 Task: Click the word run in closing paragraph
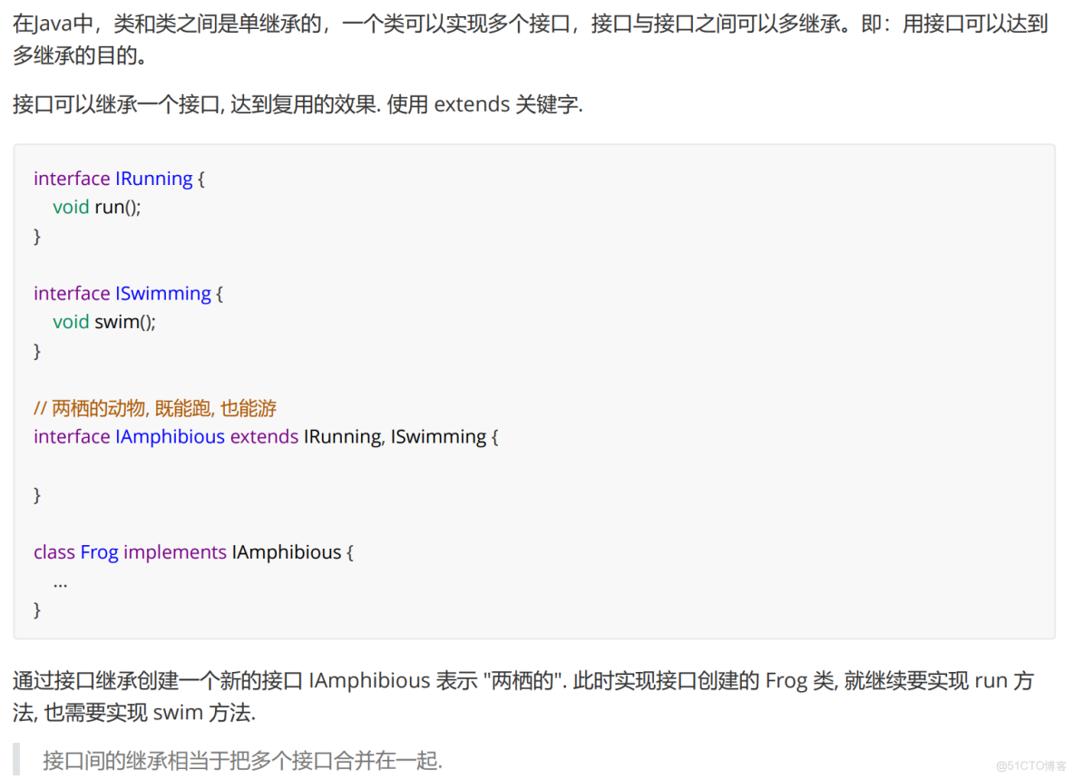click(x=992, y=681)
